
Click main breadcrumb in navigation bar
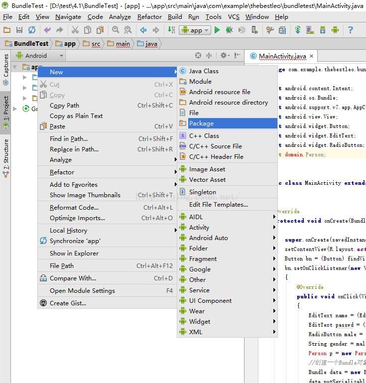click(119, 44)
